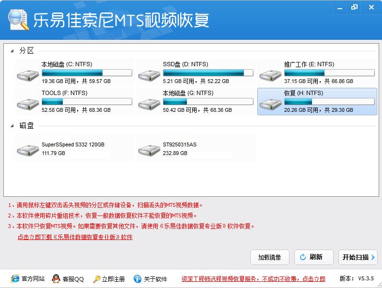Click the key icon beside 立即注册
This screenshot has width=382, height=288.
[96, 279]
